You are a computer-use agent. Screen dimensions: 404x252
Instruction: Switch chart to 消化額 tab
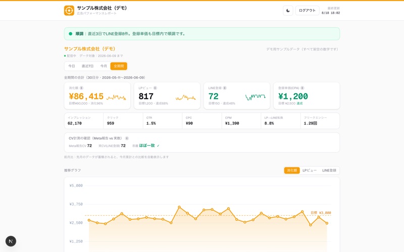pyautogui.click(x=292, y=170)
